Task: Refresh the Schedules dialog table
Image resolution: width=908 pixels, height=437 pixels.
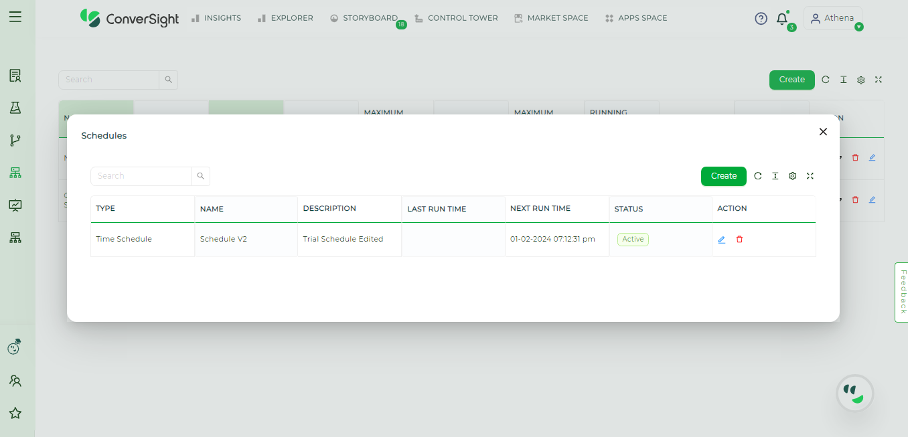Action: coord(758,176)
